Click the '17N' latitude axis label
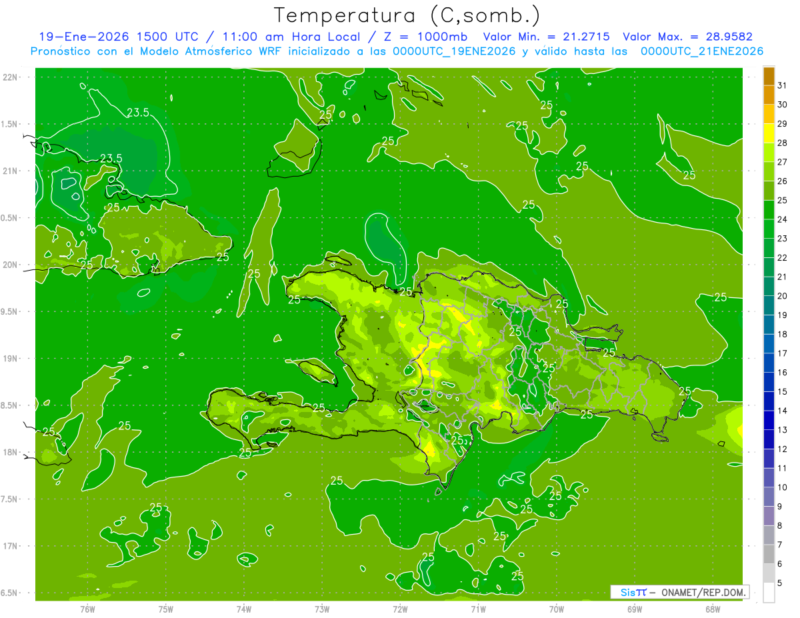Screen dimensions: 800x618 (11, 546)
